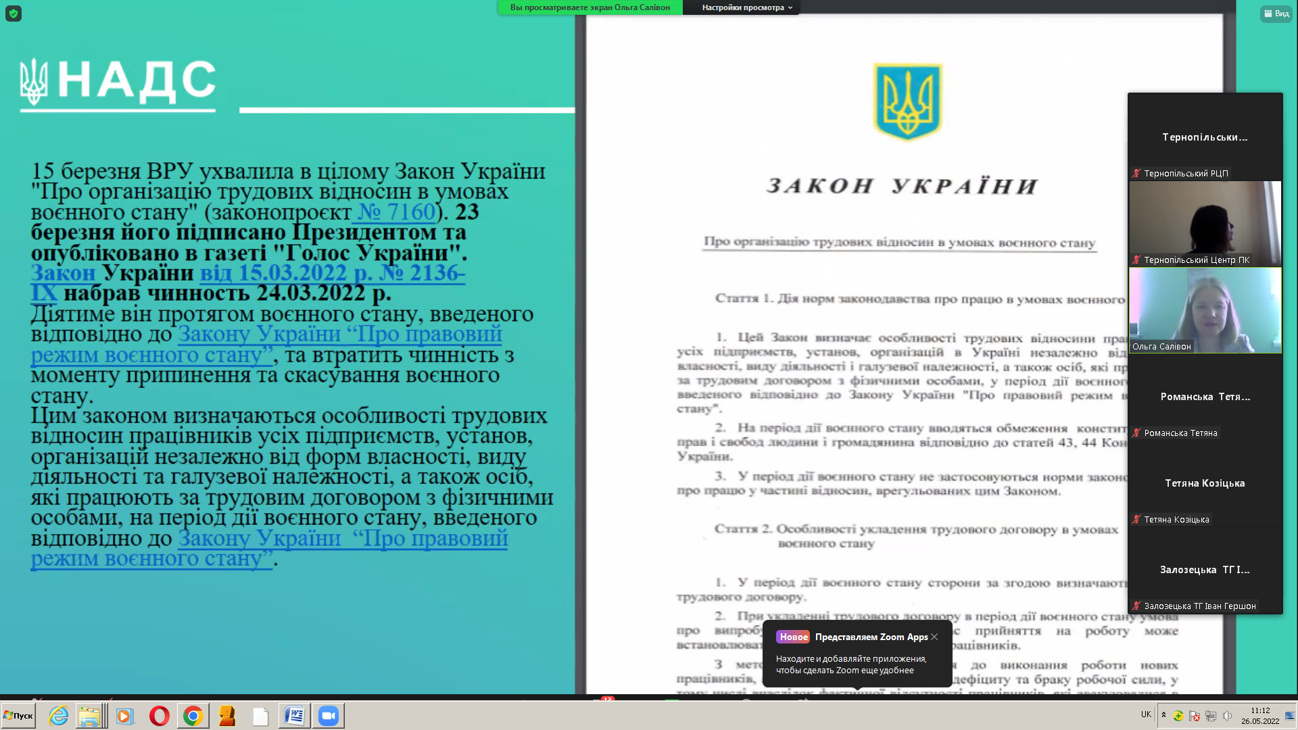Open the Пуск start menu
1298x730 pixels.
click(18, 715)
